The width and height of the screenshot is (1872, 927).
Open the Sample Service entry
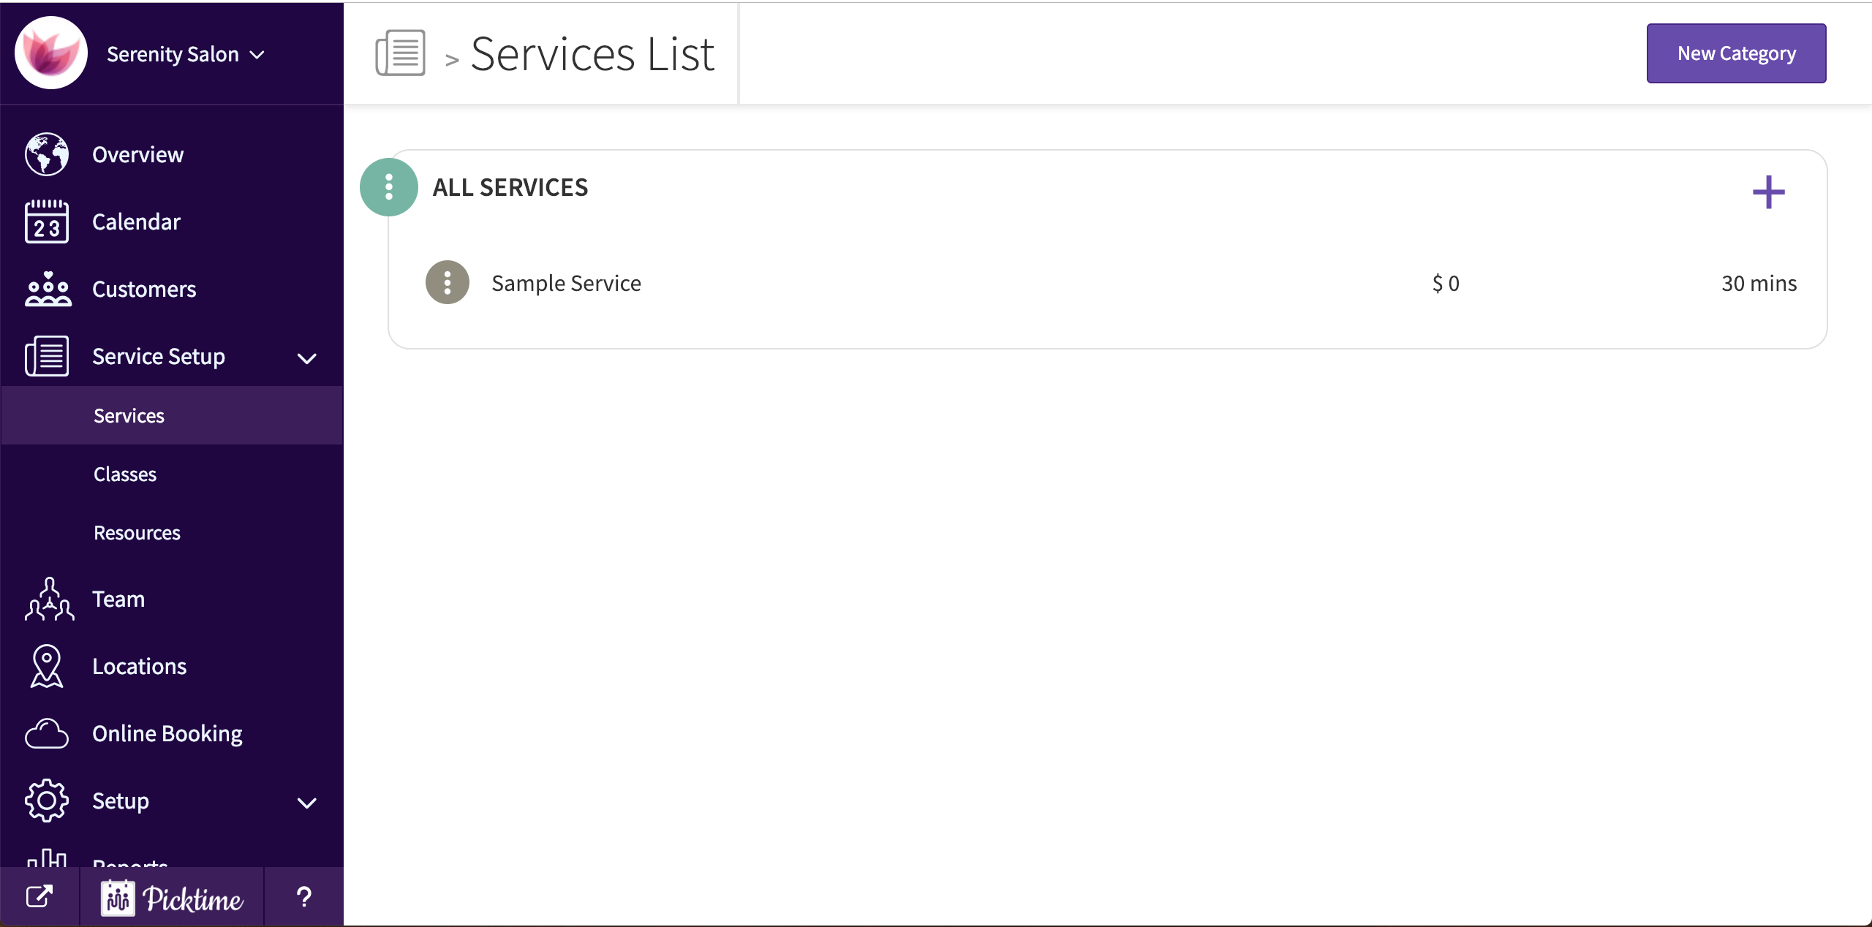pyautogui.click(x=566, y=283)
